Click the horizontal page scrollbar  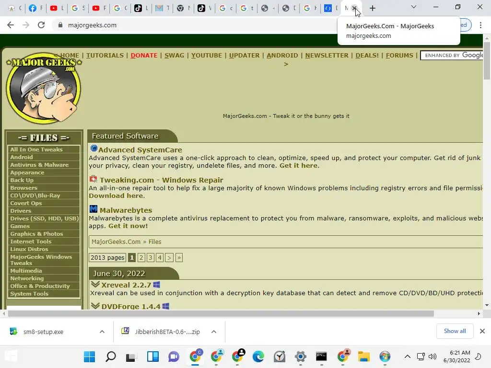221,313
